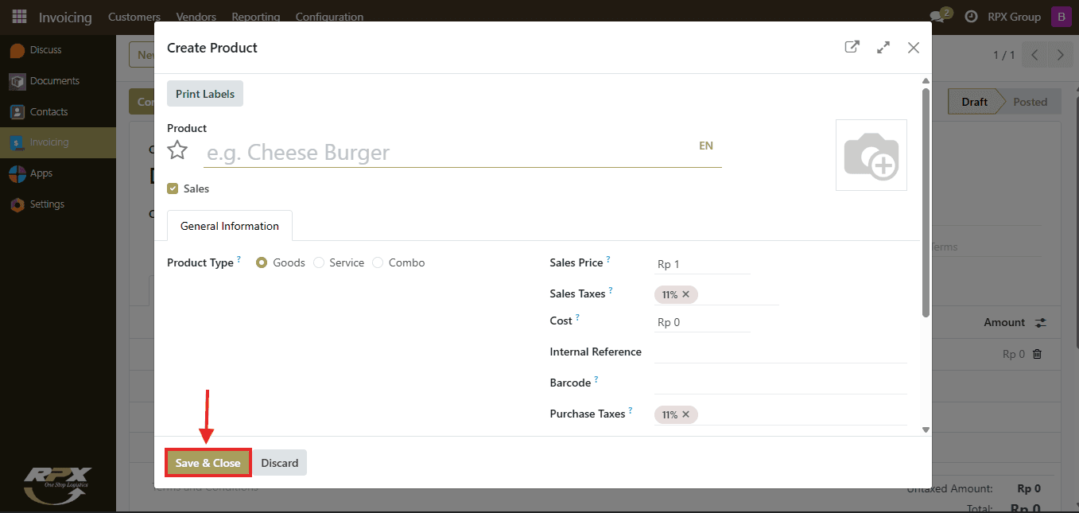The image size is (1079, 513).
Task: Open product form in new window icon
Action: coord(852,47)
